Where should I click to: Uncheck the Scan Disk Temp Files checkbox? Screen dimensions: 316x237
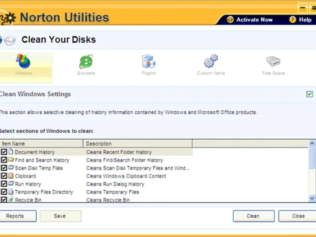(4, 167)
